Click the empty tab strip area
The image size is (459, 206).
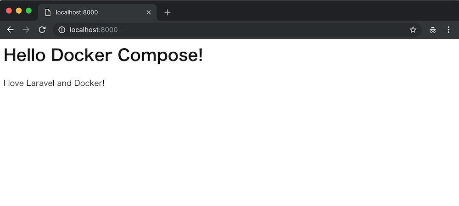tap(313, 12)
